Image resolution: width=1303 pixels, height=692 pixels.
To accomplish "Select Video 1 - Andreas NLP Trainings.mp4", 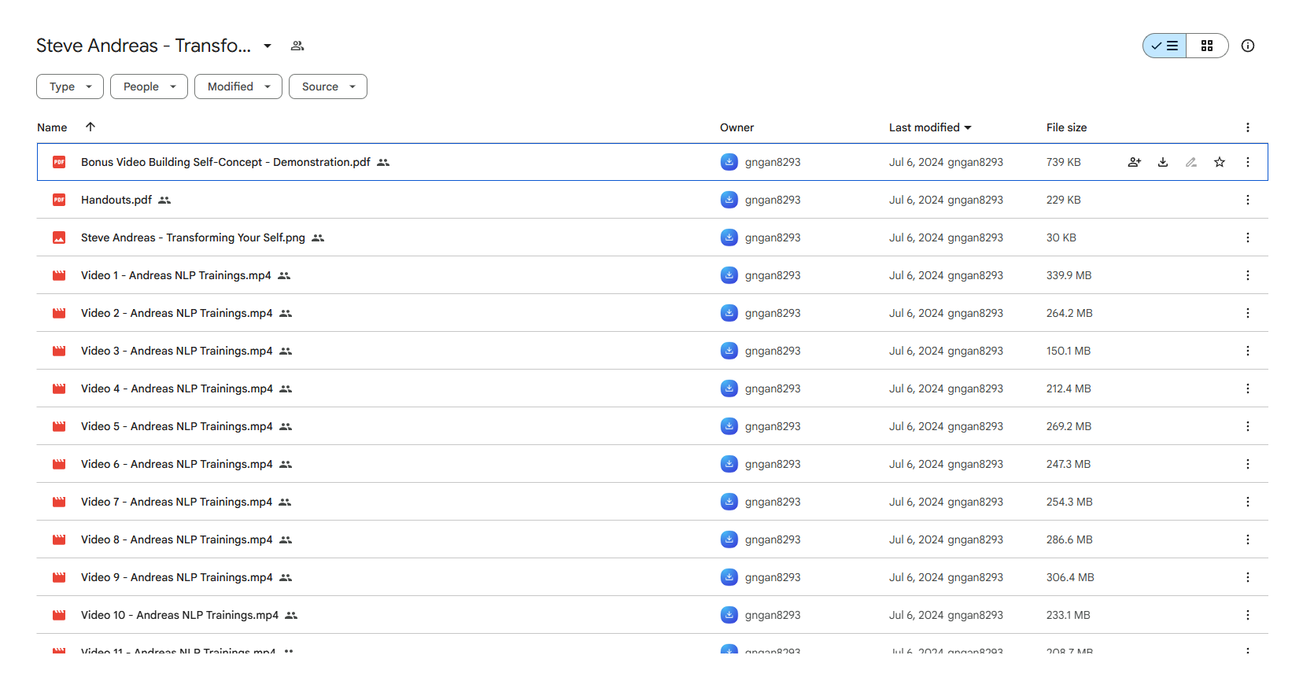I will 176,275.
